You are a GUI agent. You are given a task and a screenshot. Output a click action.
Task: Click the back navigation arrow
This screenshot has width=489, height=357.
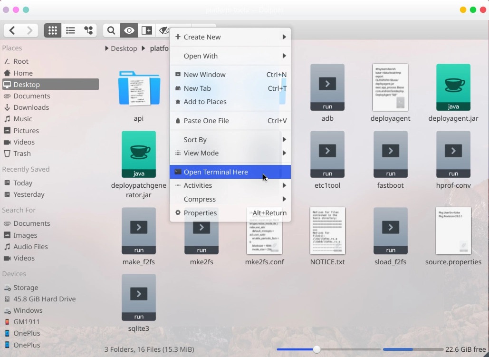(12, 30)
